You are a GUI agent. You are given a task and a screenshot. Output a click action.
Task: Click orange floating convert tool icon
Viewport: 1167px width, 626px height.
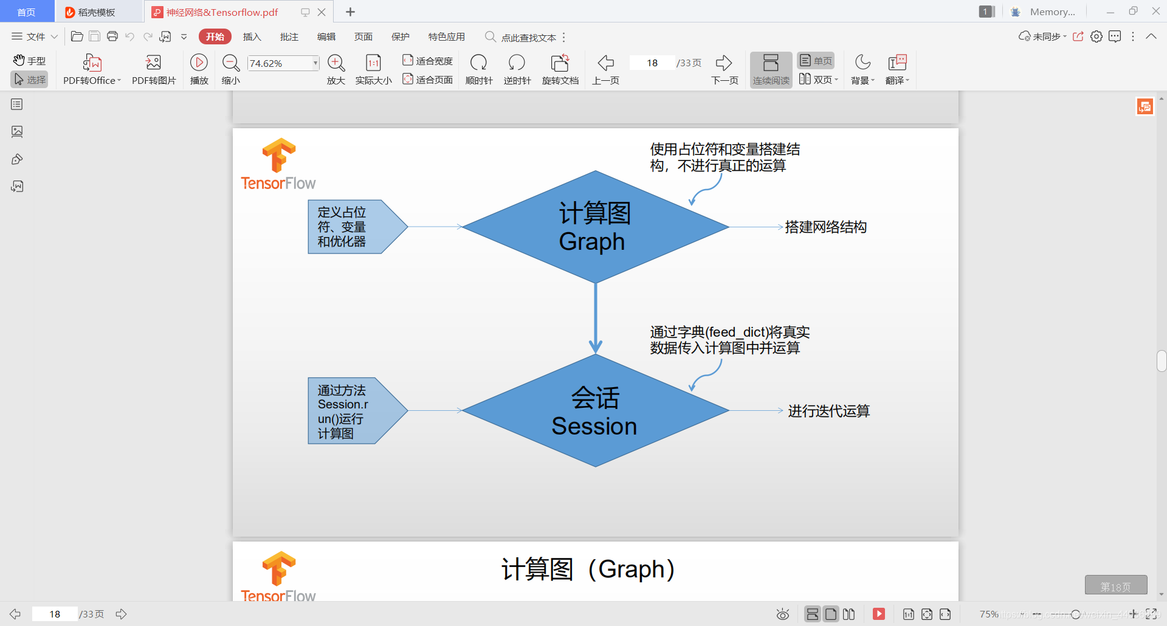pyautogui.click(x=1145, y=107)
